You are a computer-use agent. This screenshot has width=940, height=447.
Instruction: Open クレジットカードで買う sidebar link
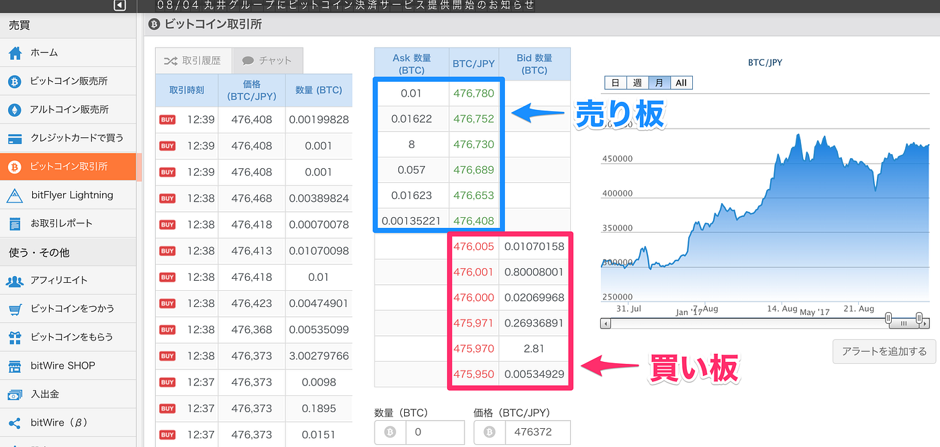pos(67,139)
